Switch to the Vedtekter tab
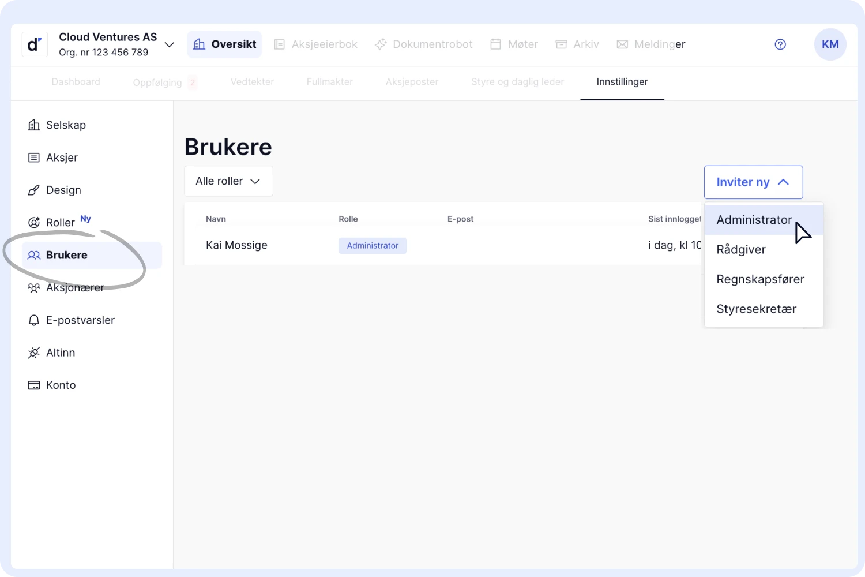865x577 pixels. 252,82
